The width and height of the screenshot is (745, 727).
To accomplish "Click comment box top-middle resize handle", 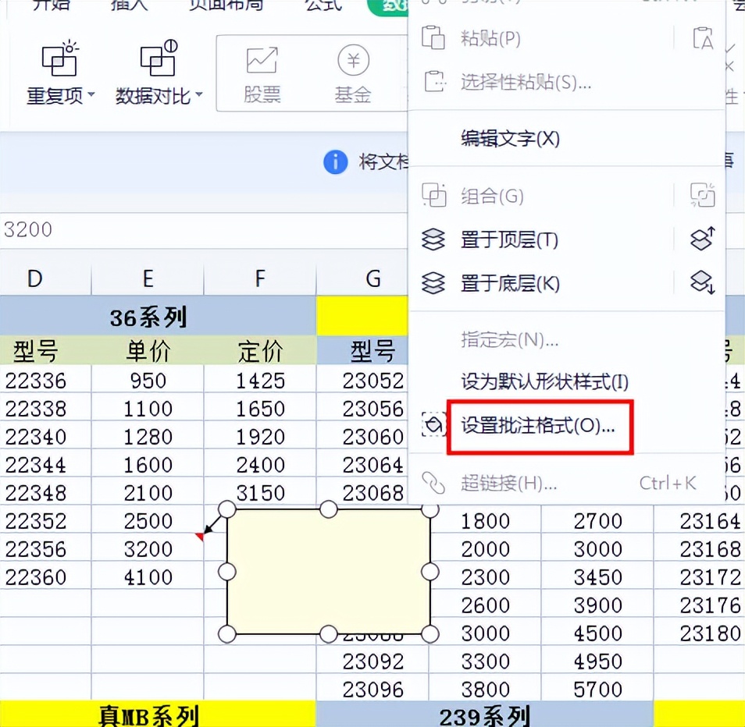I will [x=328, y=509].
